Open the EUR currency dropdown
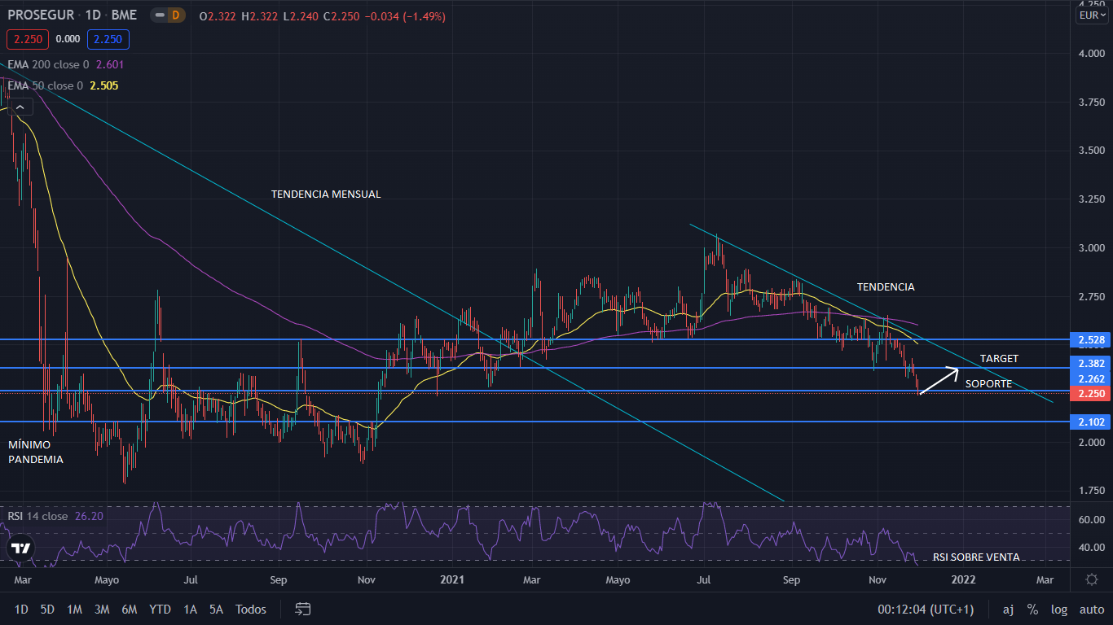Screen dimensions: 1113x625 click(x=1091, y=15)
